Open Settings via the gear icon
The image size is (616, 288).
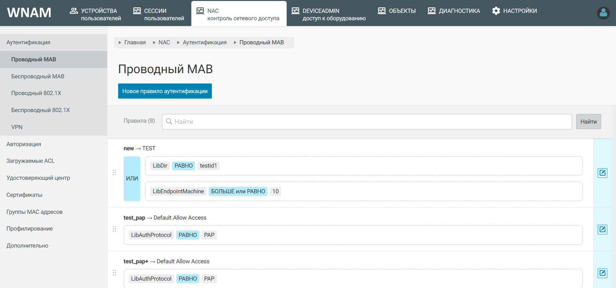(x=496, y=11)
